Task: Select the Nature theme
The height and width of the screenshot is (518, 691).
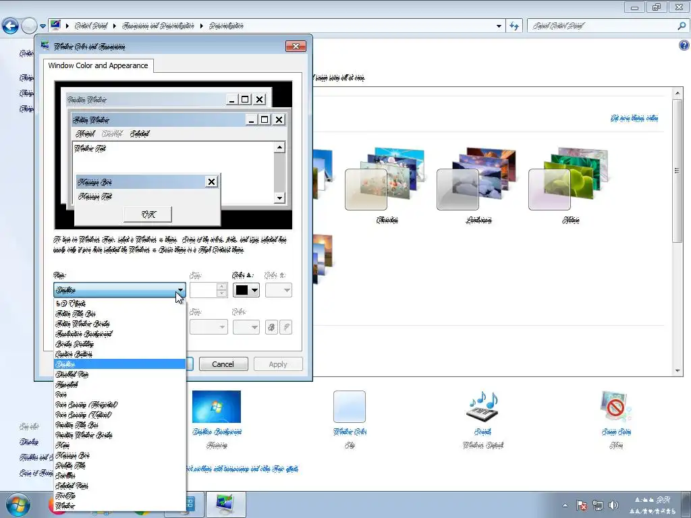Action: pyautogui.click(x=570, y=185)
